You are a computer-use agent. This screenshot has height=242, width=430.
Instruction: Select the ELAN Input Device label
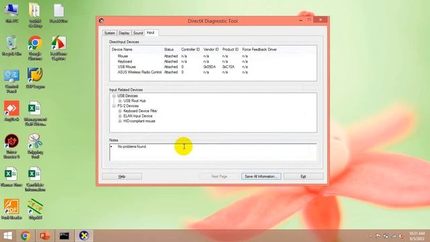pos(138,116)
